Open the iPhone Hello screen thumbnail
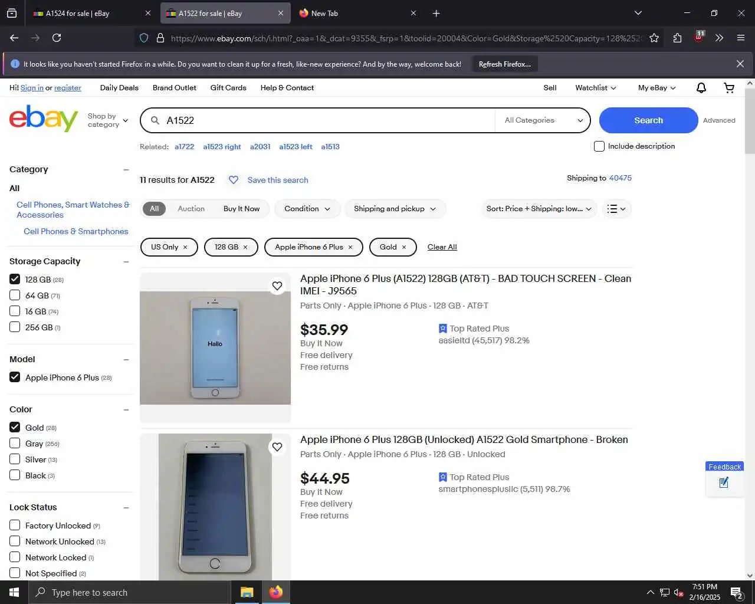Image resolution: width=755 pixels, height=604 pixels. [x=215, y=348]
